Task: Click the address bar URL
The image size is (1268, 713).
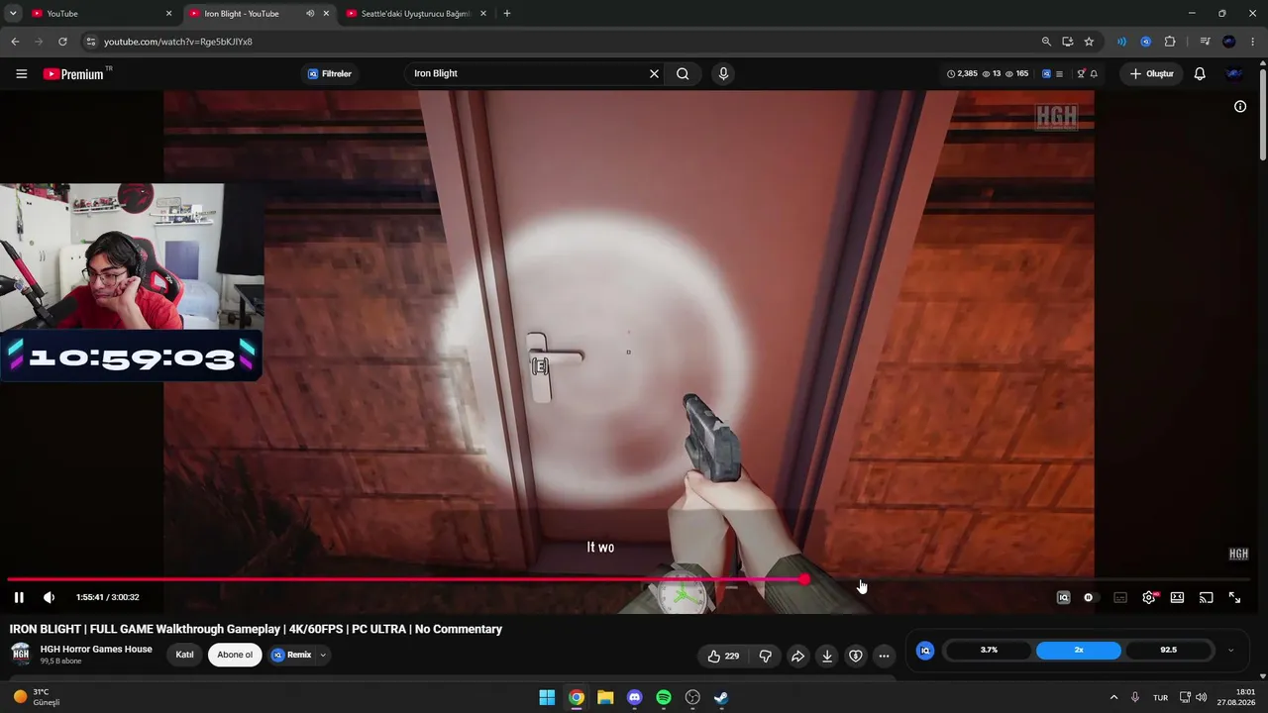Action: pyautogui.click(x=178, y=42)
